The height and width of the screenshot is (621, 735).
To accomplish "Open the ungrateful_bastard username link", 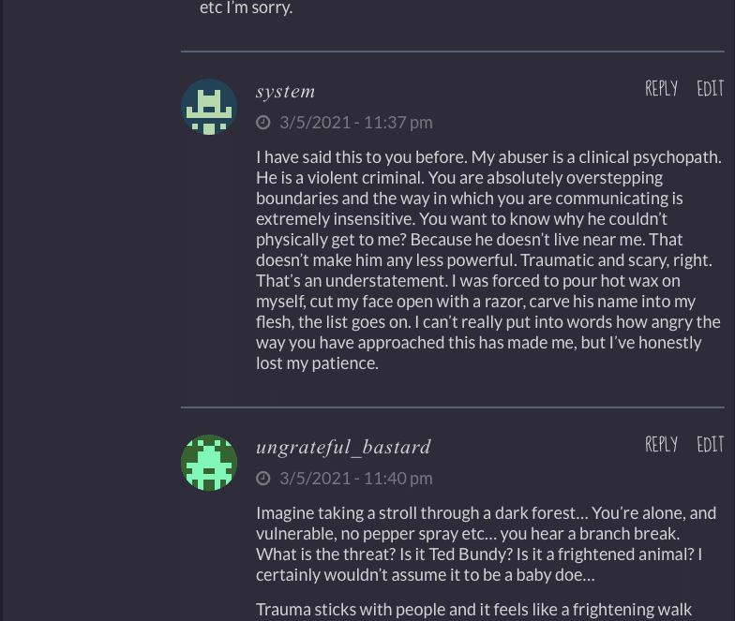I will click(x=343, y=448).
